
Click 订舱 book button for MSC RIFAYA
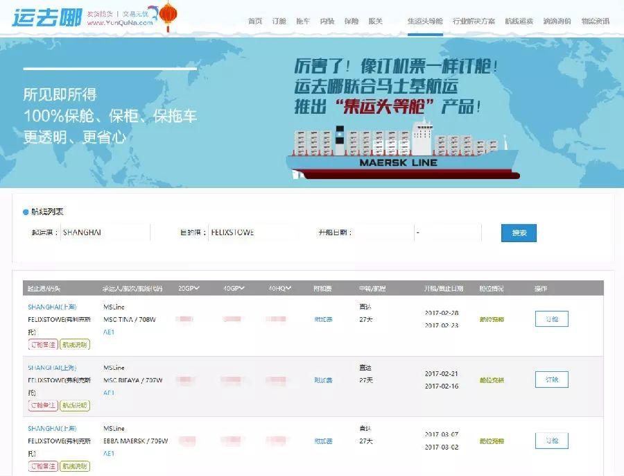click(552, 380)
